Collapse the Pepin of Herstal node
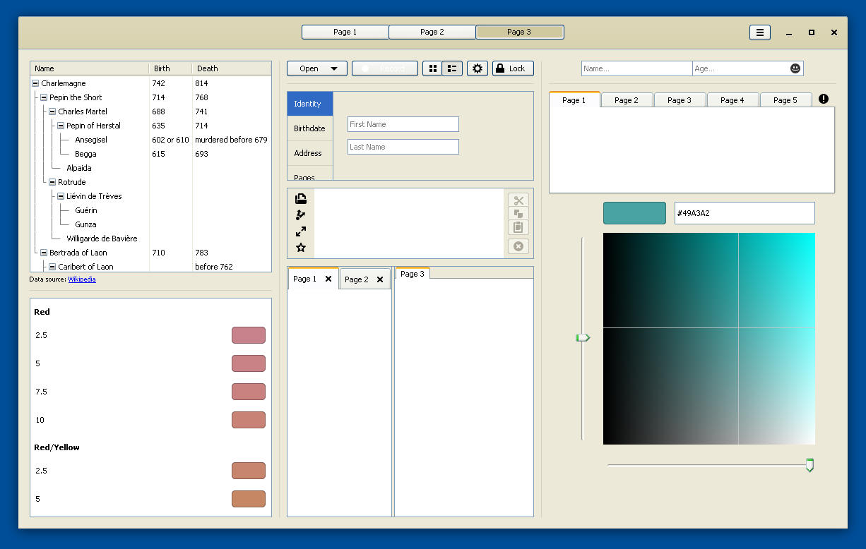 click(x=61, y=126)
